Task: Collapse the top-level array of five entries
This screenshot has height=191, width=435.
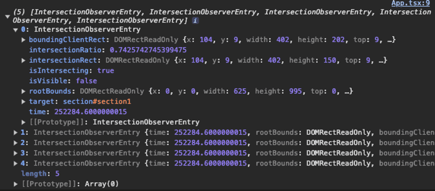Action: tap(7, 17)
